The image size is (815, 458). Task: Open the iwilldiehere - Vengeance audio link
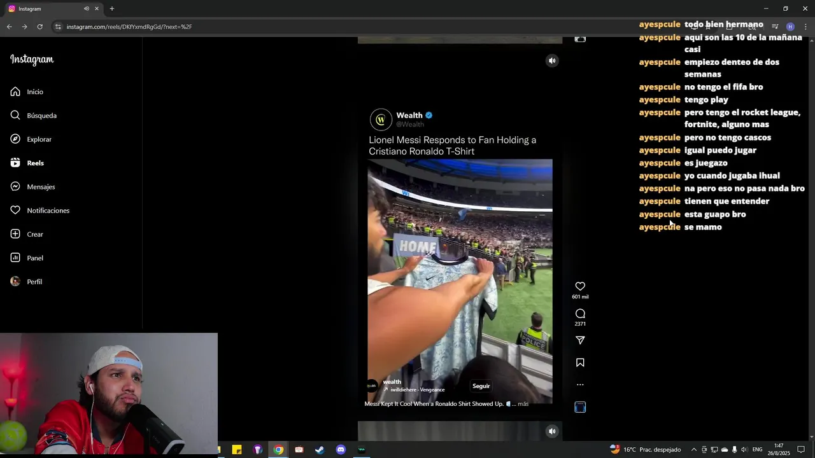click(x=417, y=390)
